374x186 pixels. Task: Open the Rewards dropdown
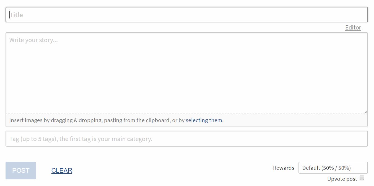tap(333, 168)
